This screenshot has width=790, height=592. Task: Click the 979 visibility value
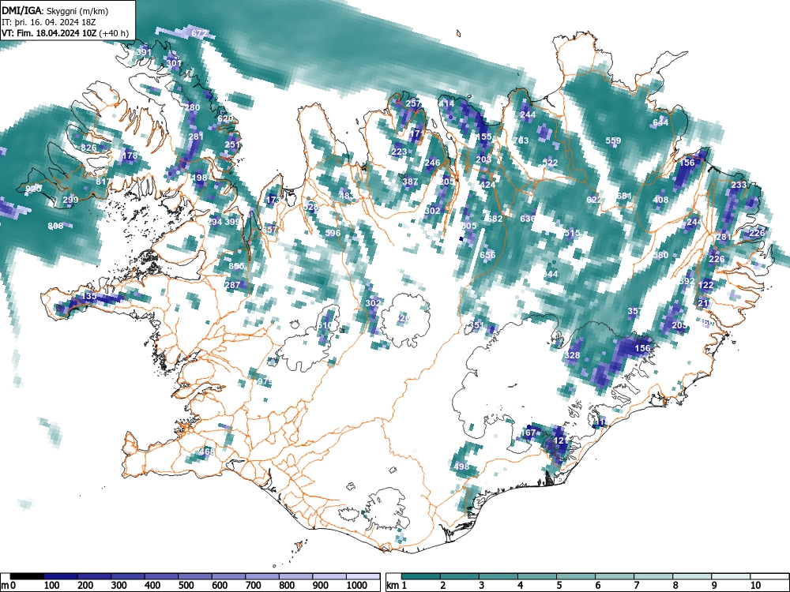265,381
